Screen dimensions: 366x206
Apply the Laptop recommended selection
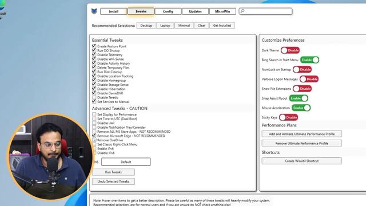(x=165, y=25)
